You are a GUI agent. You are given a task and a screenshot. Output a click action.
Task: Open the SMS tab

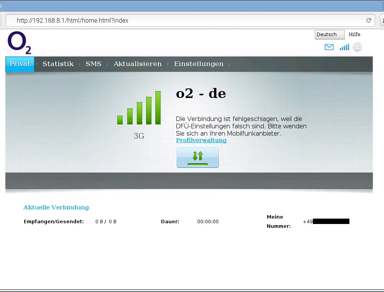coord(93,64)
